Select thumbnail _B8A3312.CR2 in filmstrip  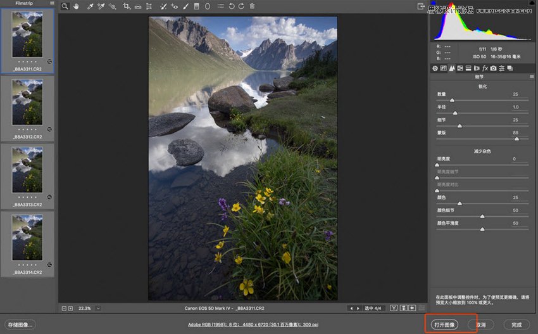coord(27,108)
